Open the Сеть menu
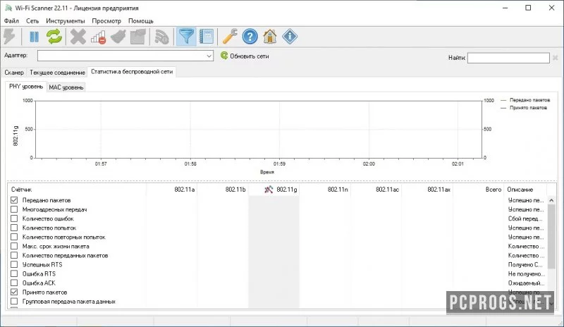Viewport: 564px width, 327px height. [32, 21]
